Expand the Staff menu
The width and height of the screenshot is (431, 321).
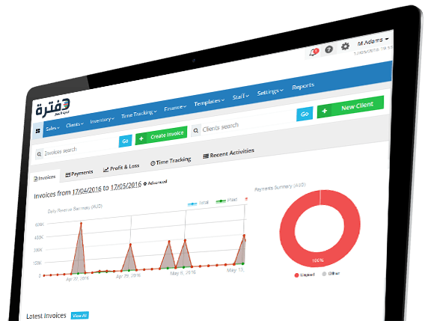click(x=240, y=97)
